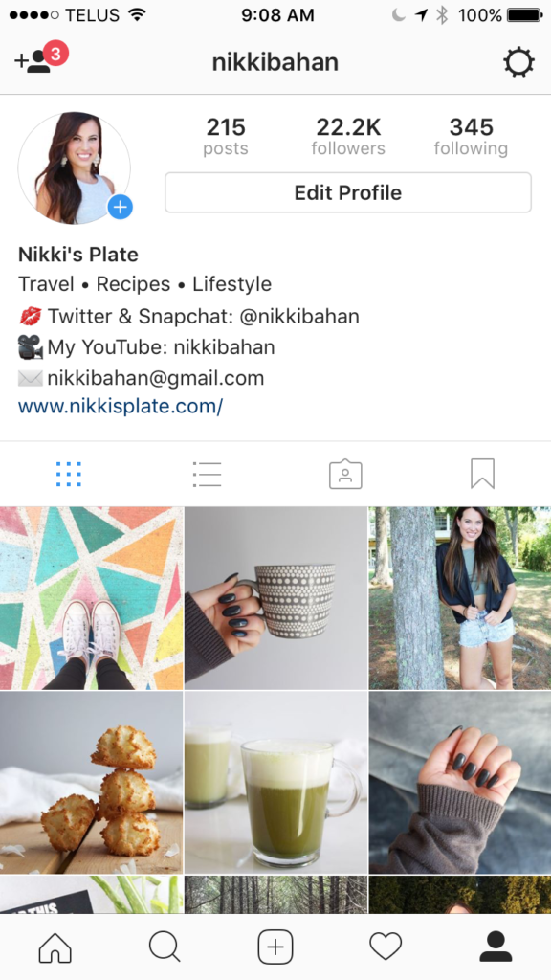Open the stacked coconut macaroons photo

coord(91,783)
